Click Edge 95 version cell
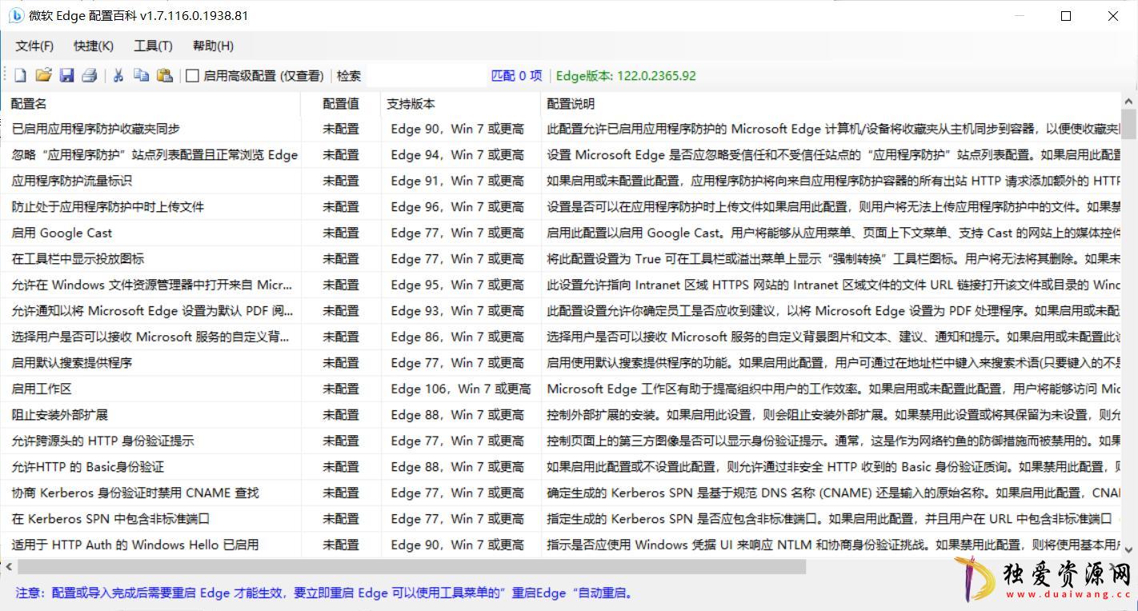 coord(458,285)
